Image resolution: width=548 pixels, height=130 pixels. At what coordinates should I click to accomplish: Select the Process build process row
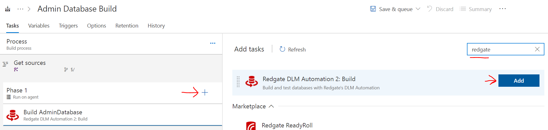point(111,44)
